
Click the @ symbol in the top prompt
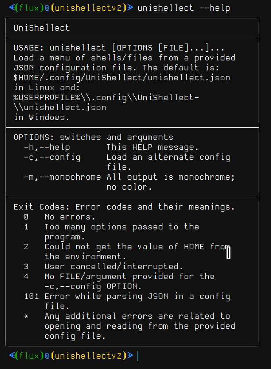[47, 8]
